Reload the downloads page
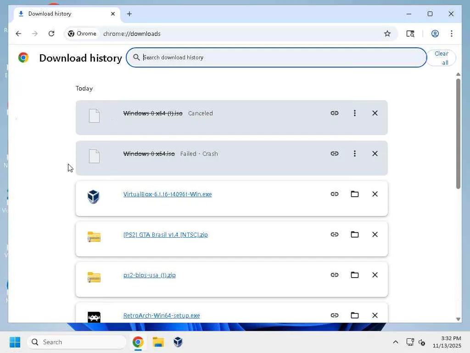This screenshot has height=353, width=470. tap(51, 34)
